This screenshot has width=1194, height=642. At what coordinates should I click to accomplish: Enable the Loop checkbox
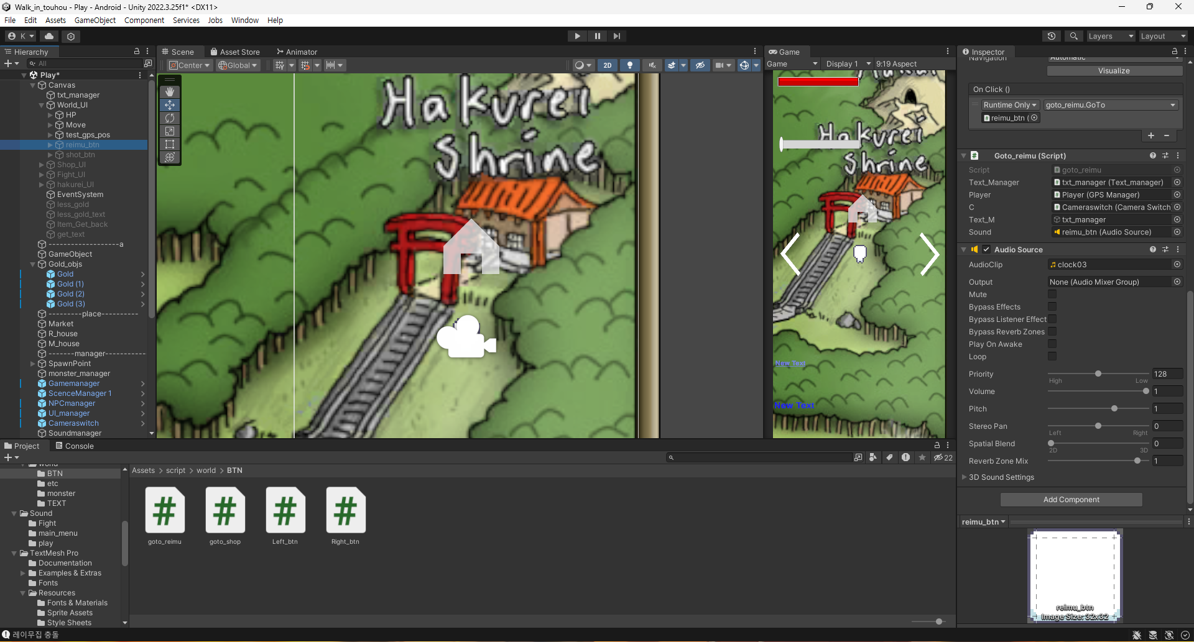pyautogui.click(x=1052, y=357)
